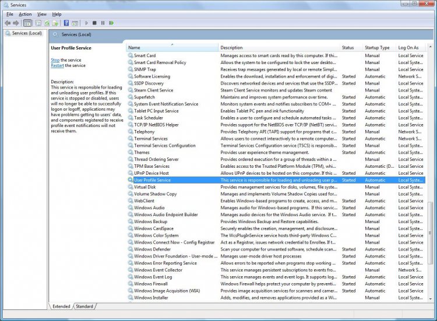Select the Windows CardSpace service
This screenshot has width=437, height=321.
click(x=276, y=228)
